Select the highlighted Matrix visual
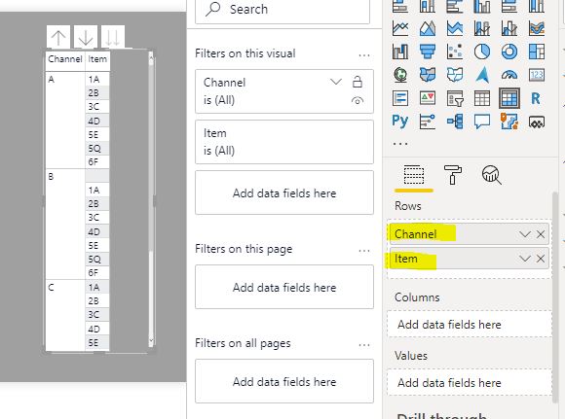The height and width of the screenshot is (419, 565). tap(509, 98)
